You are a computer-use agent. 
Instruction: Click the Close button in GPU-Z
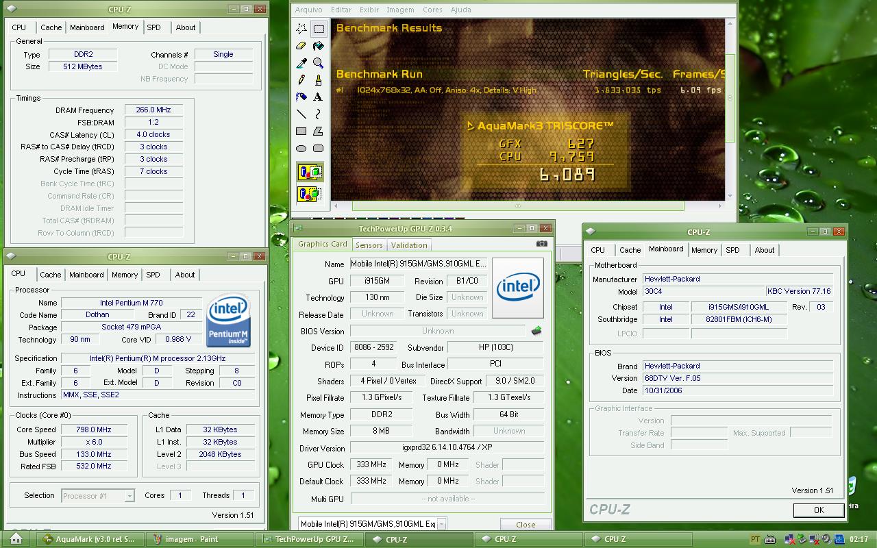526,524
